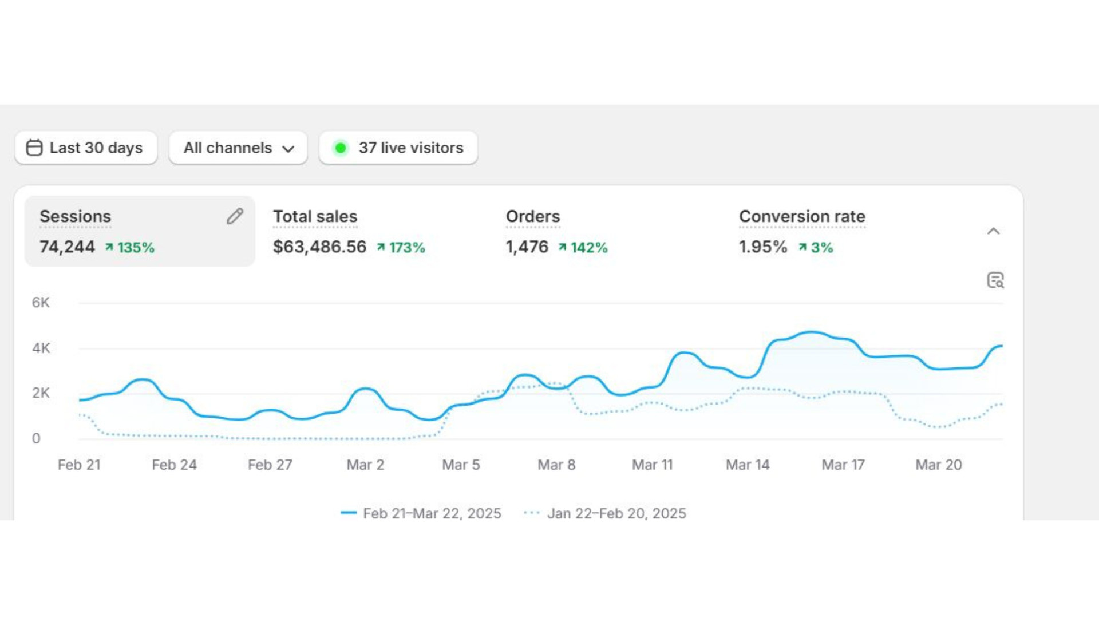Screen dimensions: 1099x618
Task: Click the calendar icon in date filter
Action: (x=34, y=148)
